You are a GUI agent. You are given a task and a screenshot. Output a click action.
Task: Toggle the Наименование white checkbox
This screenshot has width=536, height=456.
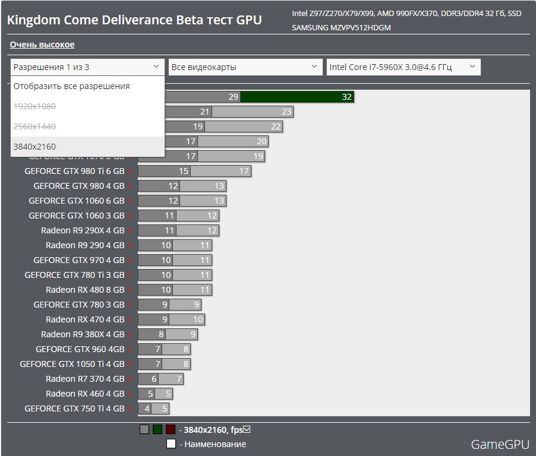pos(171,444)
